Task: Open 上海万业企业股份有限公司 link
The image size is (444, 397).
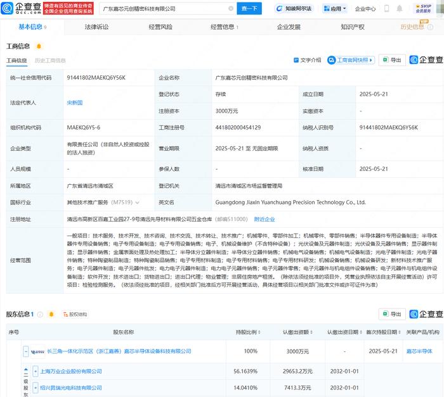Action: coord(71,372)
